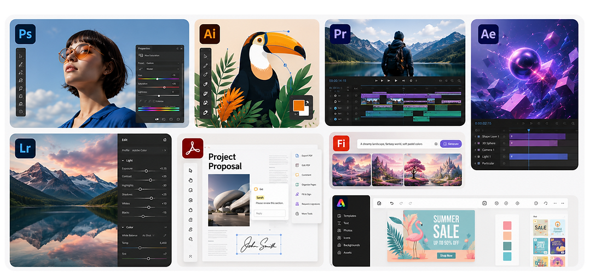The height and width of the screenshot is (278, 589).
Task: Open the Preset Custom dropdown in Photoshop
Action: (x=163, y=63)
